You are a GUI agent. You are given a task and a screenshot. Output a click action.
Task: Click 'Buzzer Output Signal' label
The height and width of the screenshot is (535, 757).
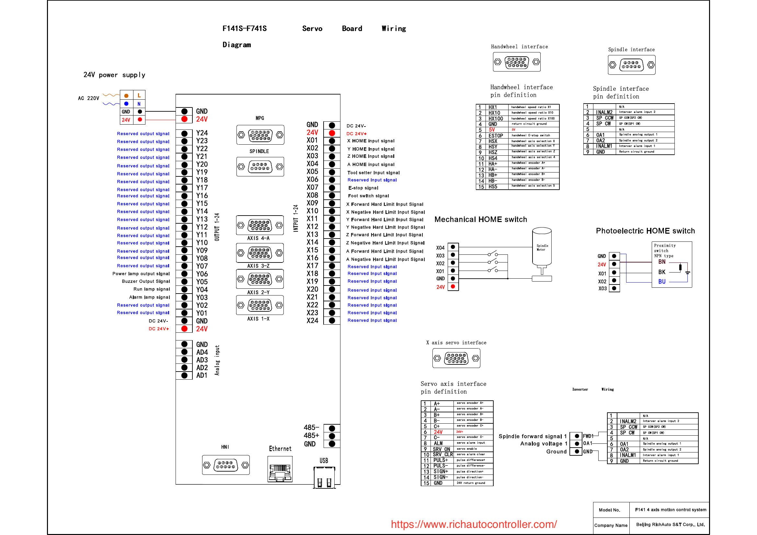point(146,281)
